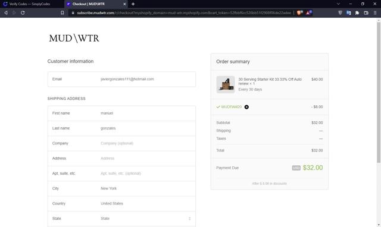Open the Brave Shields lion icon
381x227 pixels.
pos(299,12)
